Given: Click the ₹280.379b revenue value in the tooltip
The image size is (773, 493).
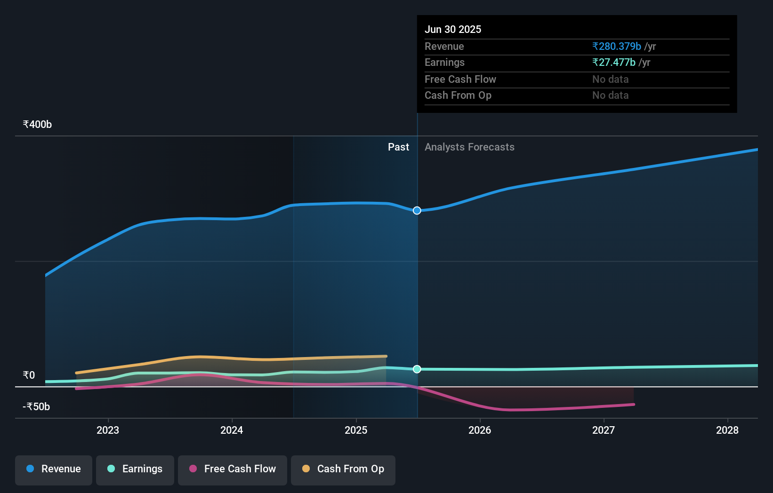Looking at the screenshot, I should point(616,46).
